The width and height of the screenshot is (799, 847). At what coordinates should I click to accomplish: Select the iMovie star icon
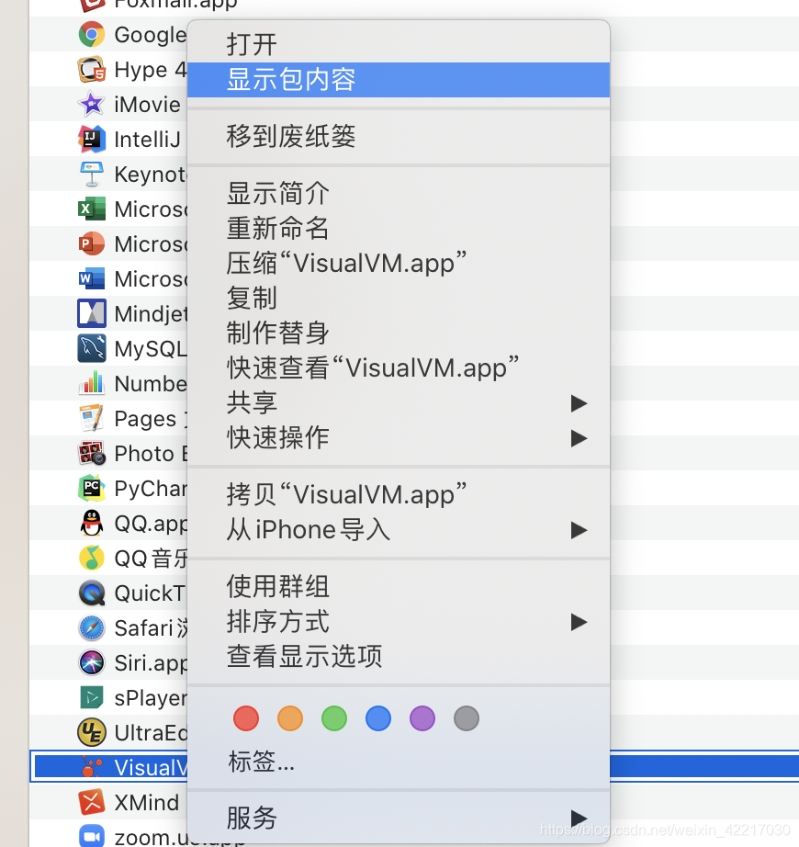[92, 104]
